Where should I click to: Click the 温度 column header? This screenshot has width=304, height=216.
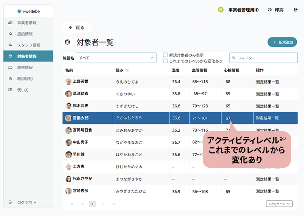[176, 70]
